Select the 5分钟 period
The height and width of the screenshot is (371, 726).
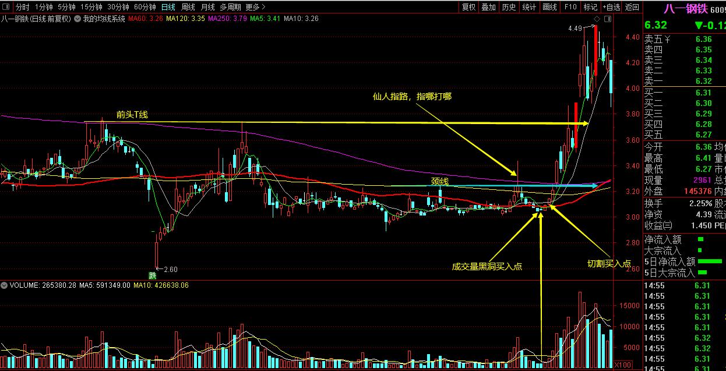[67, 7]
